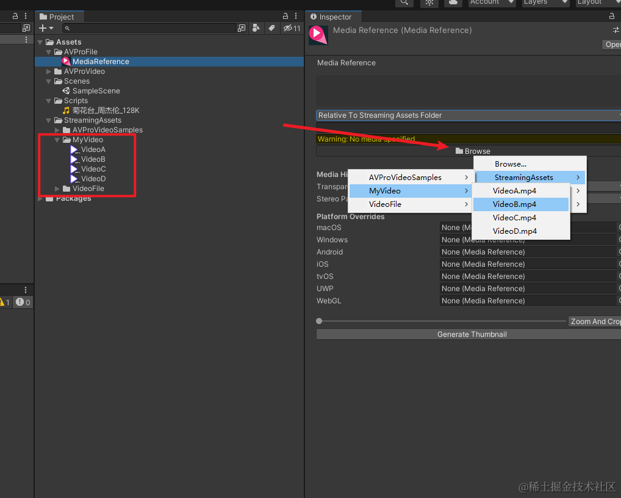Click the Open button in Inspector header
The height and width of the screenshot is (498, 621).
(611, 45)
